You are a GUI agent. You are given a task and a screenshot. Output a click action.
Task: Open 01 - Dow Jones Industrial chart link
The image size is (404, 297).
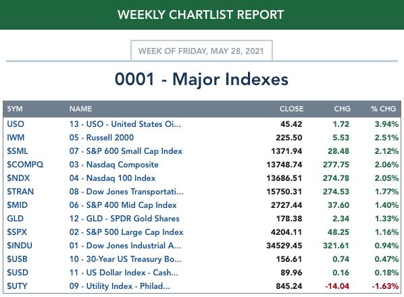pyautogui.click(x=125, y=246)
